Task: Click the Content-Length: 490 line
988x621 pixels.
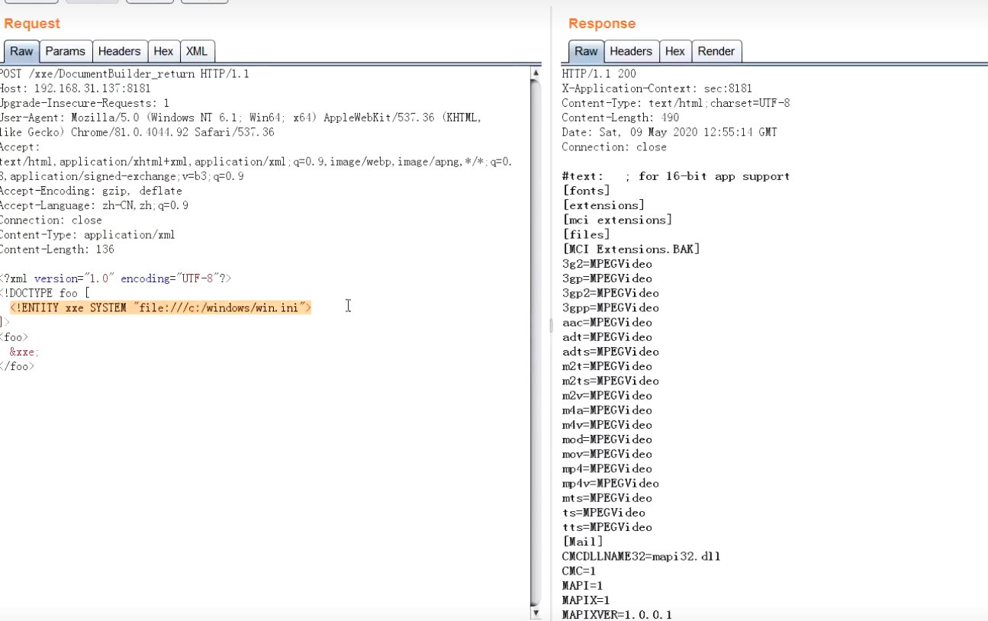Action: pos(619,117)
